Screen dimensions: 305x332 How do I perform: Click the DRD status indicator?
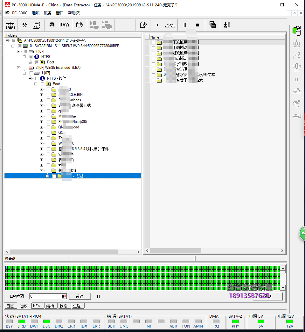pos(22,321)
